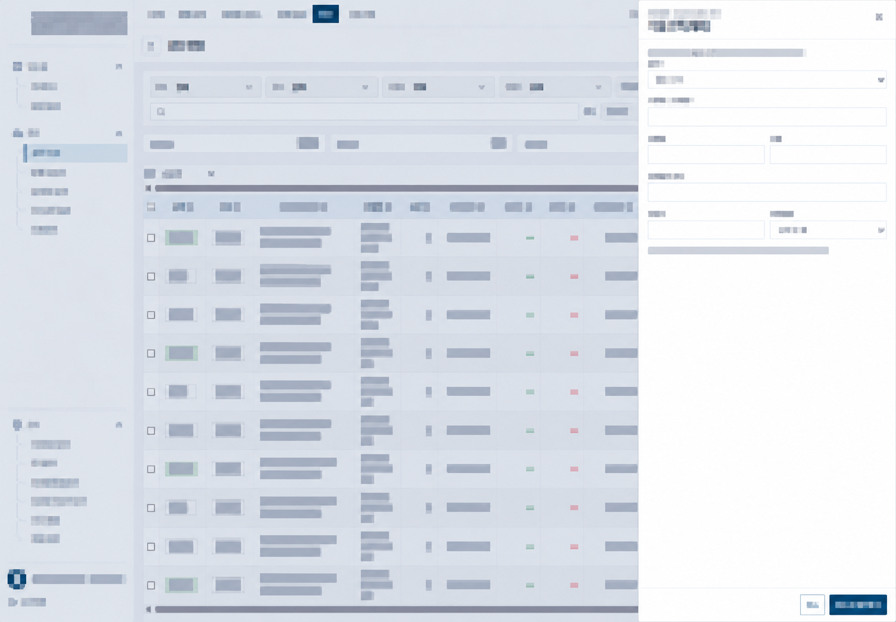Select the highlighted item in the left sidebar
Image resolution: width=896 pixels, height=622 pixels.
[75, 153]
